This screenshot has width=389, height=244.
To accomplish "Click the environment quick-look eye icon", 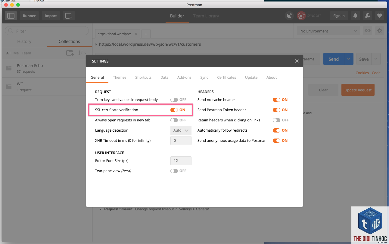I will (x=367, y=31).
